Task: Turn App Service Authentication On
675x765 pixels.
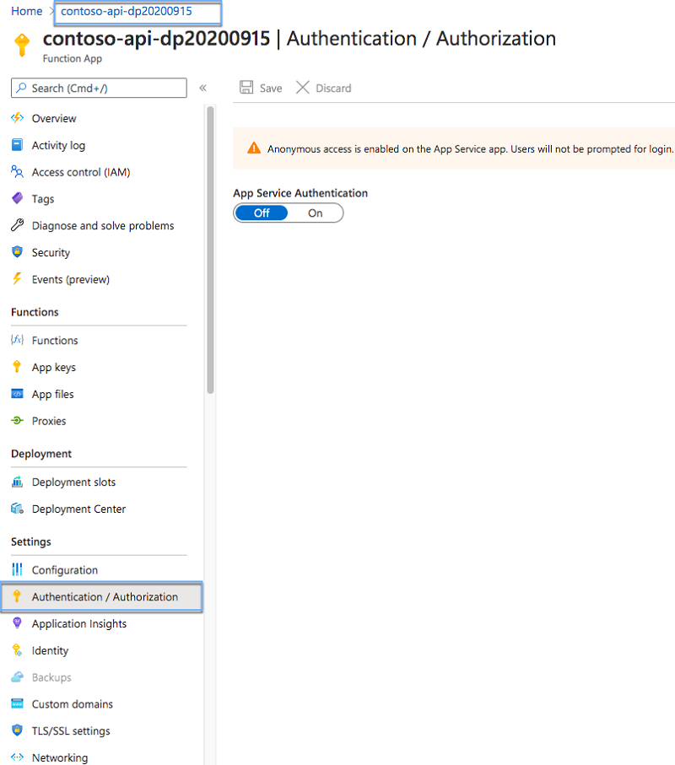Action: tap(316, 213)
